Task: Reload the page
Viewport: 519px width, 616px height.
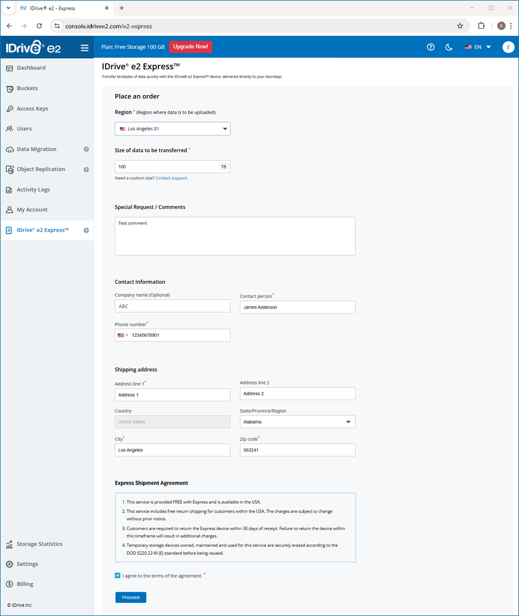Action: pyautogui.click(x=39, y=26)
